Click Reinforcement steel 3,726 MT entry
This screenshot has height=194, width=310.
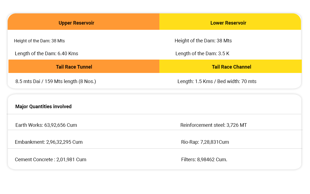pyautogui.click(x=213, y=125)
